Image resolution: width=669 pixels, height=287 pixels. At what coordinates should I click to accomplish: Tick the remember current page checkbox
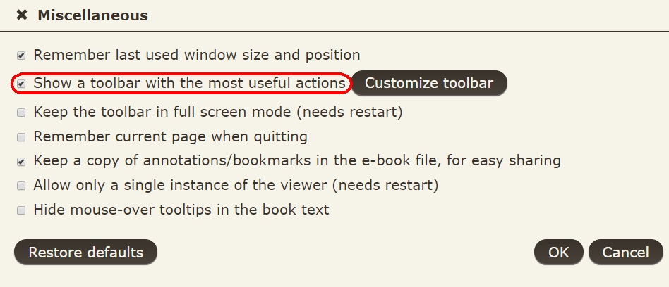[x=21, y=136]
